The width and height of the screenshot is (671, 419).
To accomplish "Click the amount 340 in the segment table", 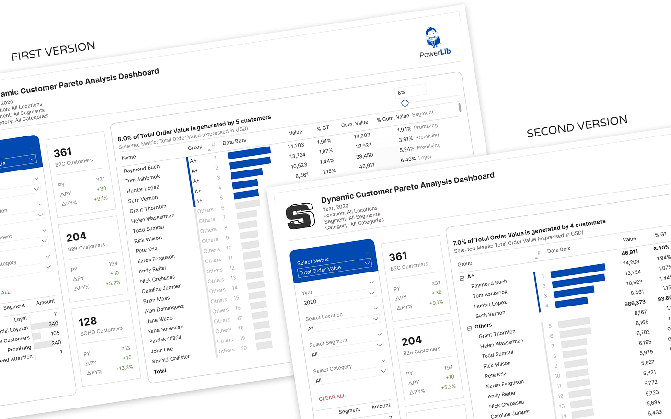I will point(53,324).
